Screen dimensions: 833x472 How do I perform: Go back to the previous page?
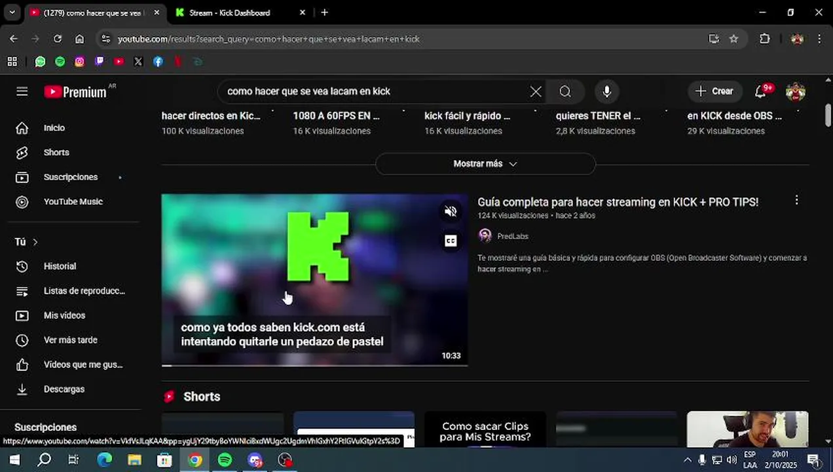(x=14, y=39)
